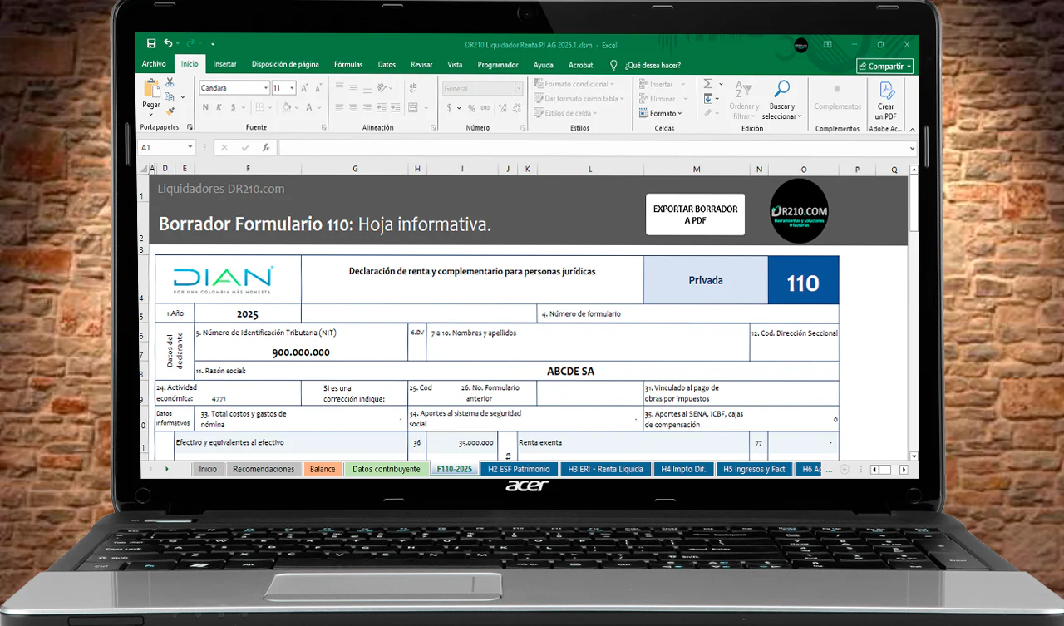Click the EXPORTAR BORRADOR A PDF button
This screenshot has height=626, width=1064.
point(695,214)
